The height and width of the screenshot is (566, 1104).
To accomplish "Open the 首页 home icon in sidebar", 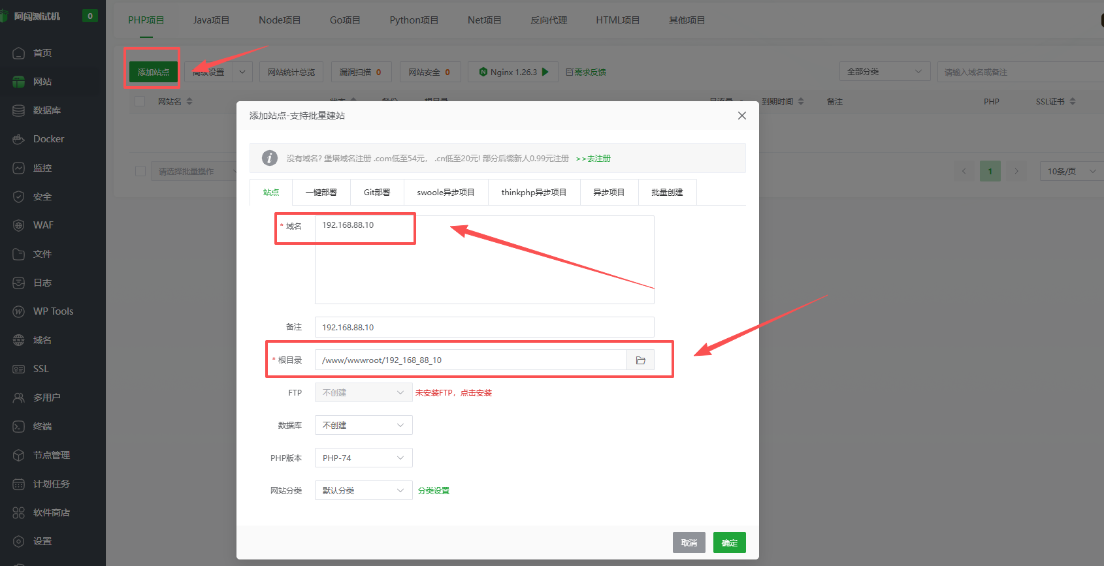I will pos(19,53).
